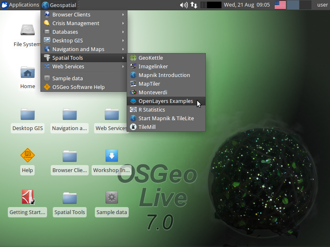Open OSGeo Software Help menu entry
Image resolution: width=330 pixels, height=247 pixels.
[84, 87]
